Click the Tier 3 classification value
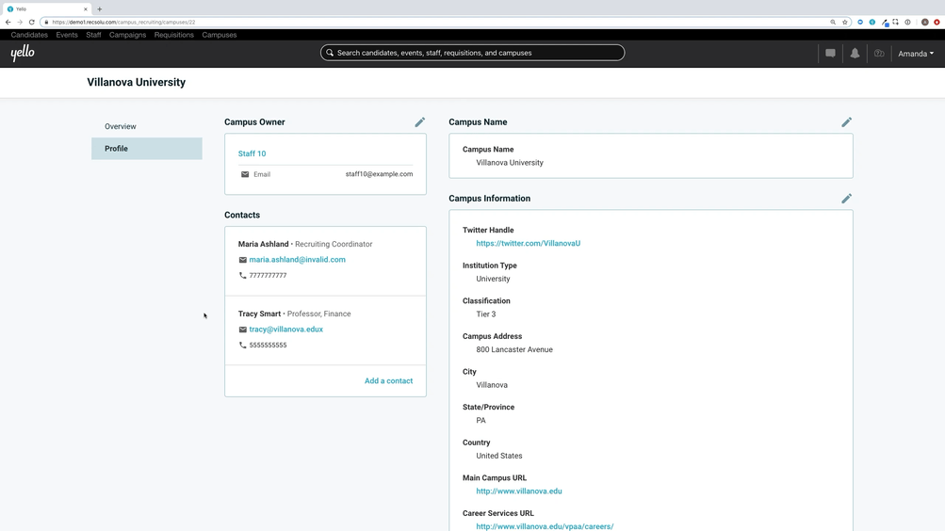The height and width of the screenshot is (531, 945). tap(486, 314)
